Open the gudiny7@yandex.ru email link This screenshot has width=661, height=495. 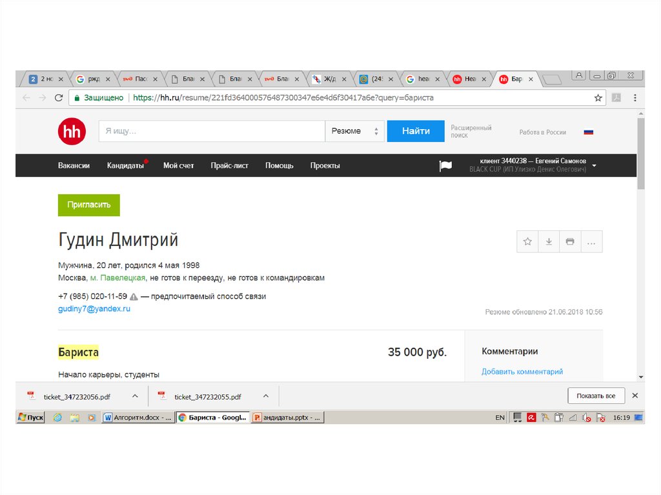tap(94, 309)
